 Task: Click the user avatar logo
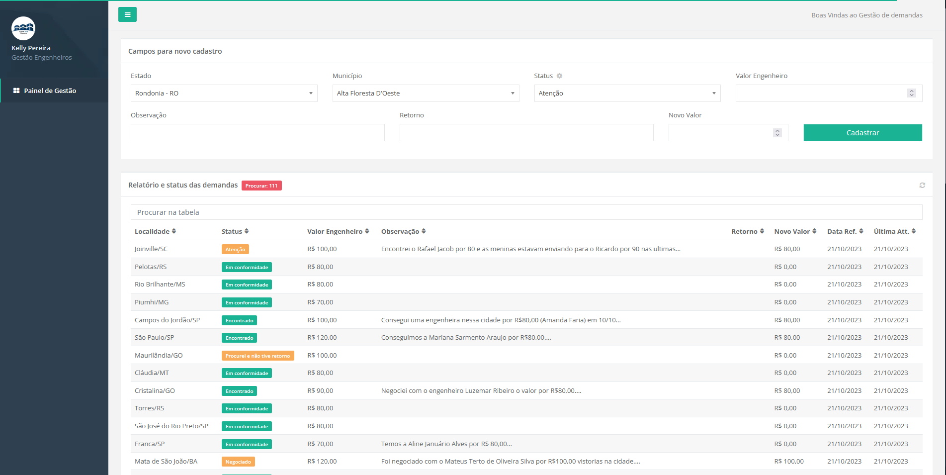pos(23,28)
